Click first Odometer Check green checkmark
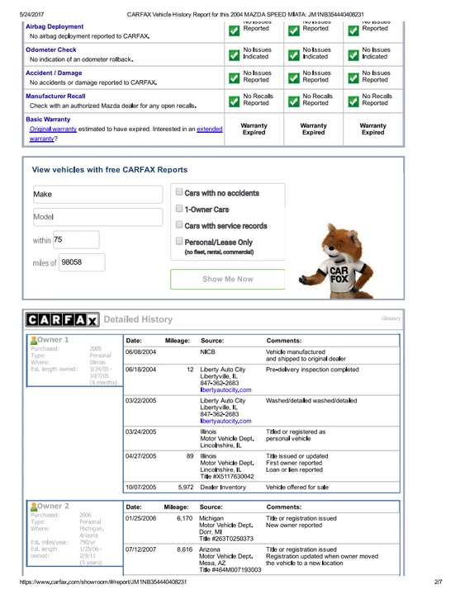This screenshot has width=460, height=594. (234, 55)
